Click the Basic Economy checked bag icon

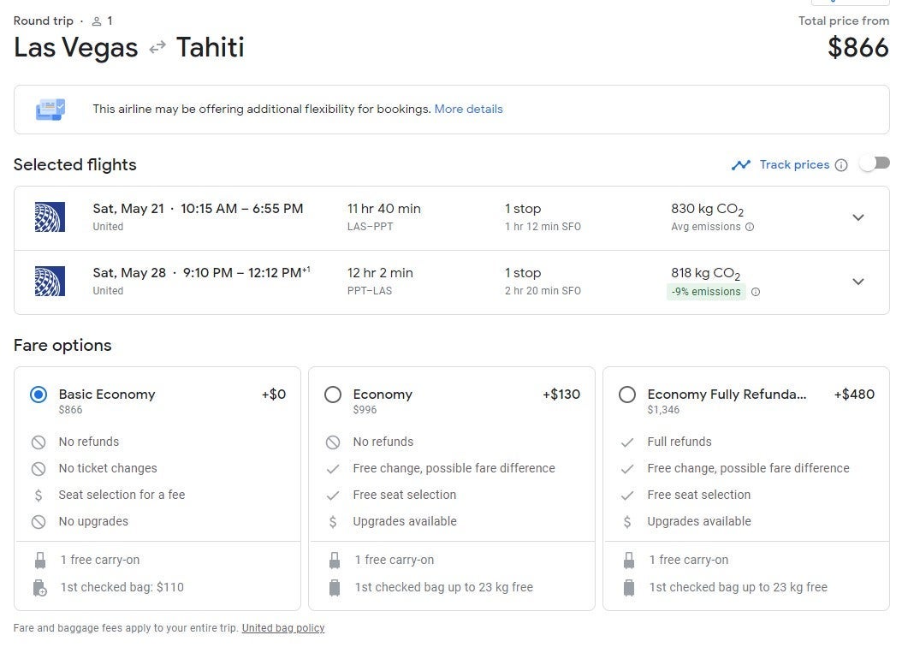[39, 587]
